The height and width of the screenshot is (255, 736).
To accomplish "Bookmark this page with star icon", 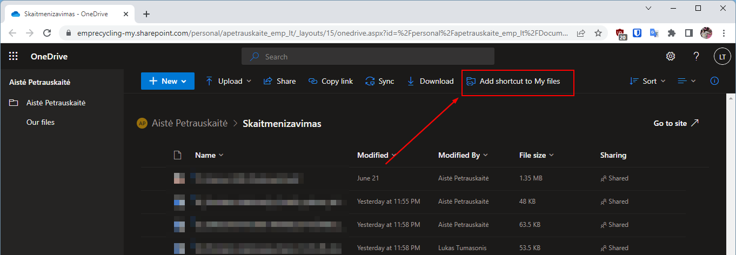I will (x=598, y=33).
